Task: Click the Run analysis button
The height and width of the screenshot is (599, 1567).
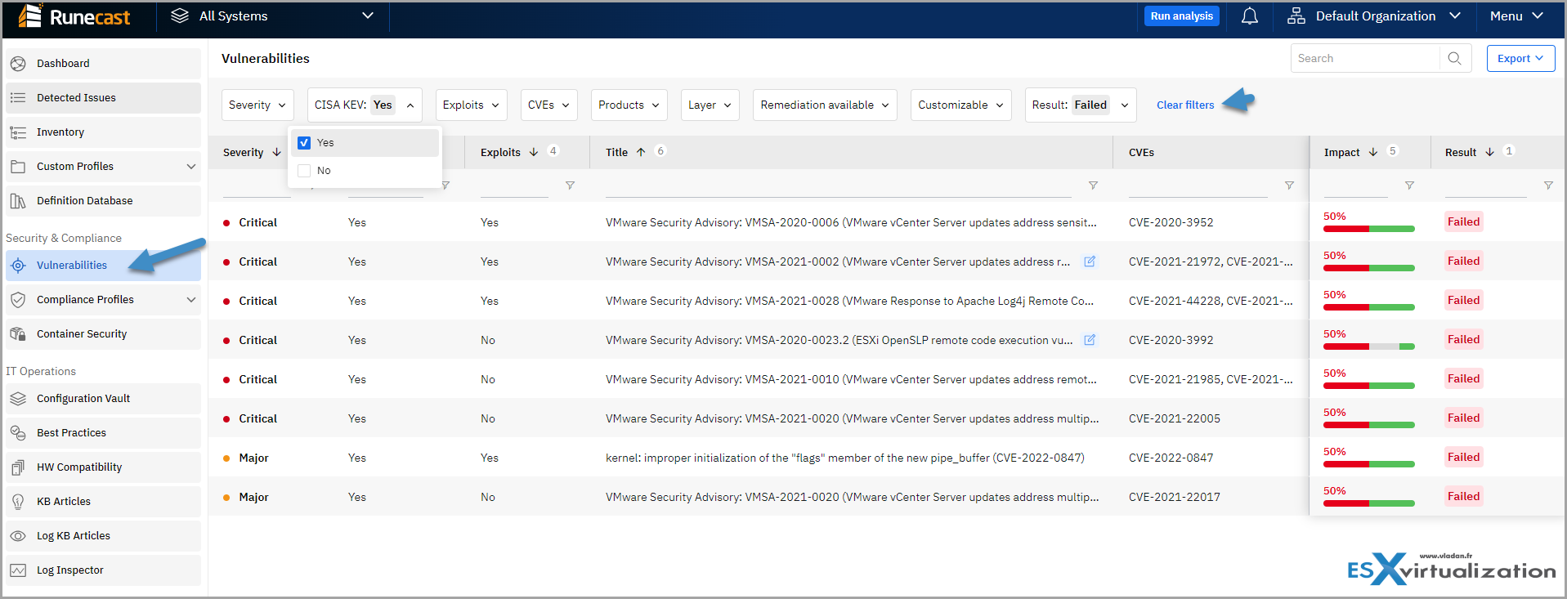Action: tap(1181, 16)
